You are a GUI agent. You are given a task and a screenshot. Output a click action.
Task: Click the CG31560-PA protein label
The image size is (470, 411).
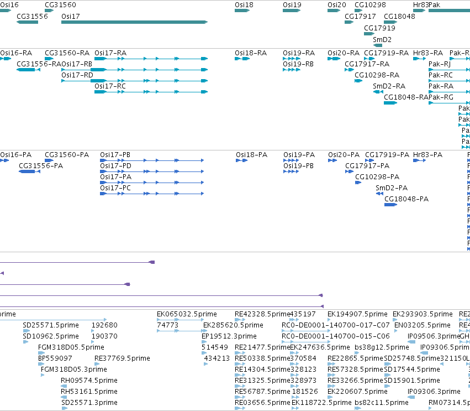(x=67, y=155)
